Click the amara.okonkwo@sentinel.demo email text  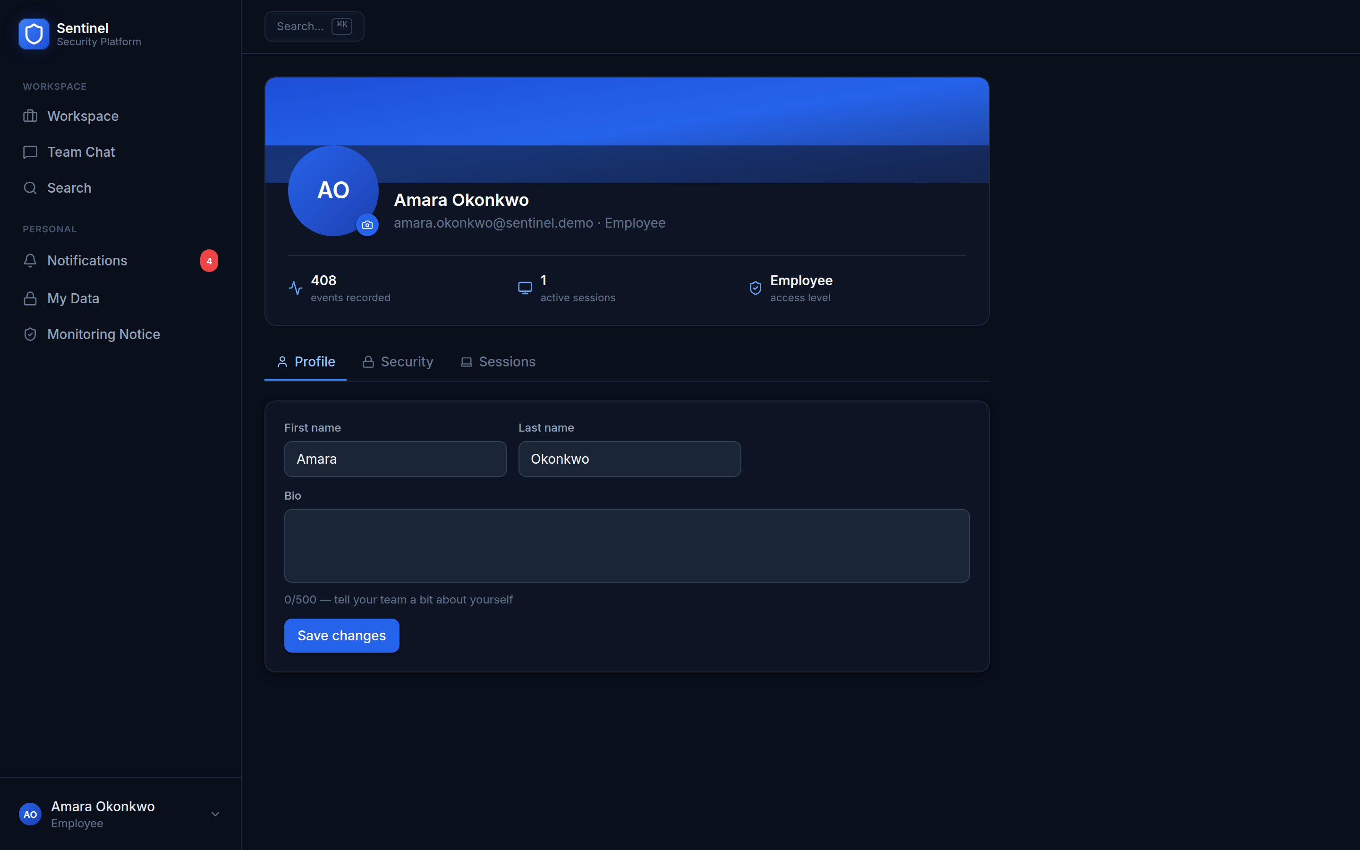coord(493,222)
